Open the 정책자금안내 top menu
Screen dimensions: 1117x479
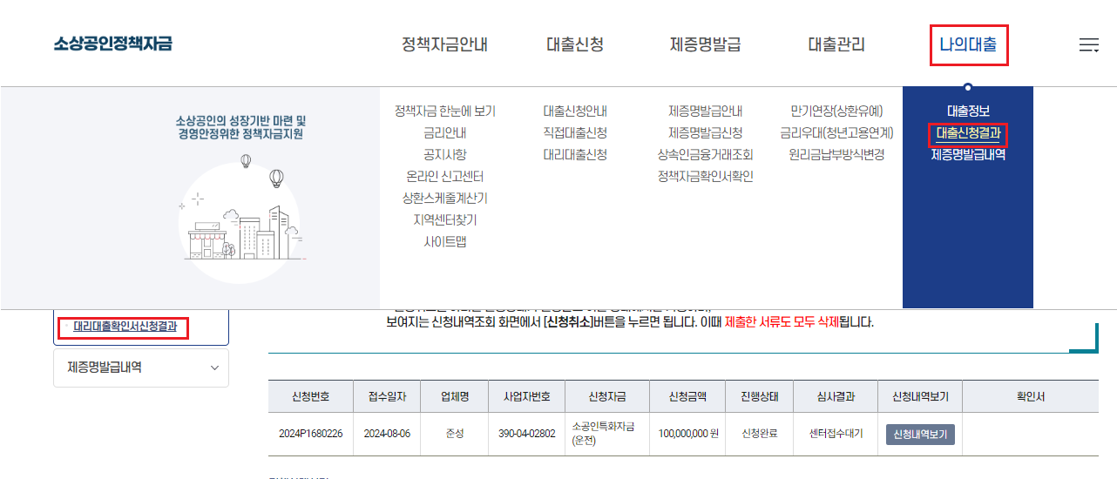tap(444, 44)
